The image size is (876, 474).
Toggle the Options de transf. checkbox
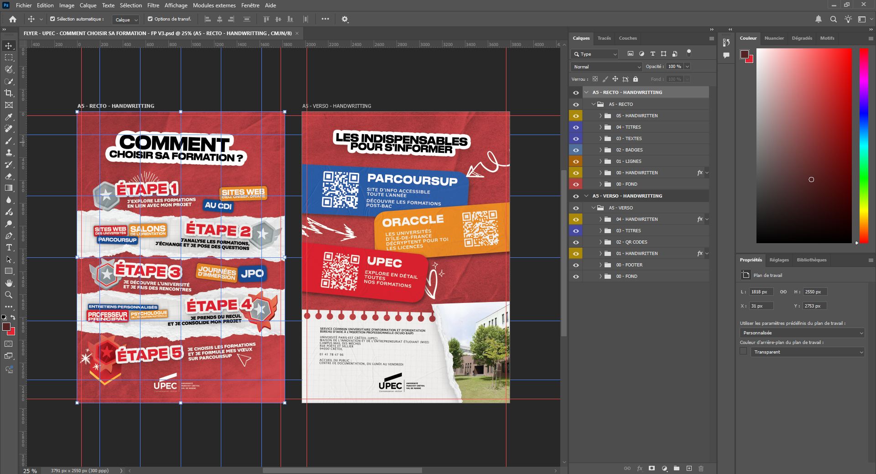tap(150, 19)
